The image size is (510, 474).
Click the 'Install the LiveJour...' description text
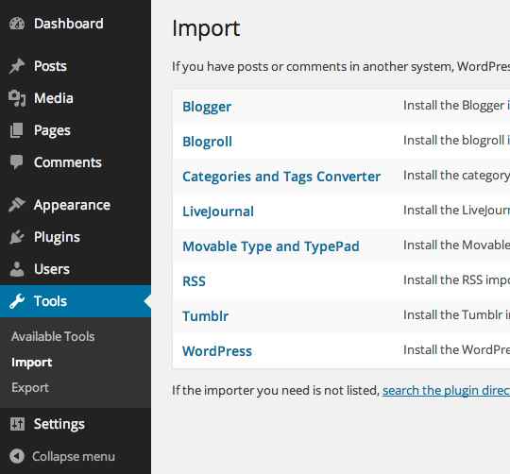click(456, 211)
